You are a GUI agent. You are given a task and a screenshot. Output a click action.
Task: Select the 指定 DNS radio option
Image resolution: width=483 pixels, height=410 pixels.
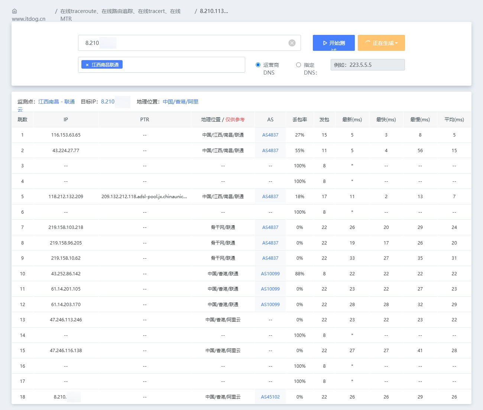(298, 65)
